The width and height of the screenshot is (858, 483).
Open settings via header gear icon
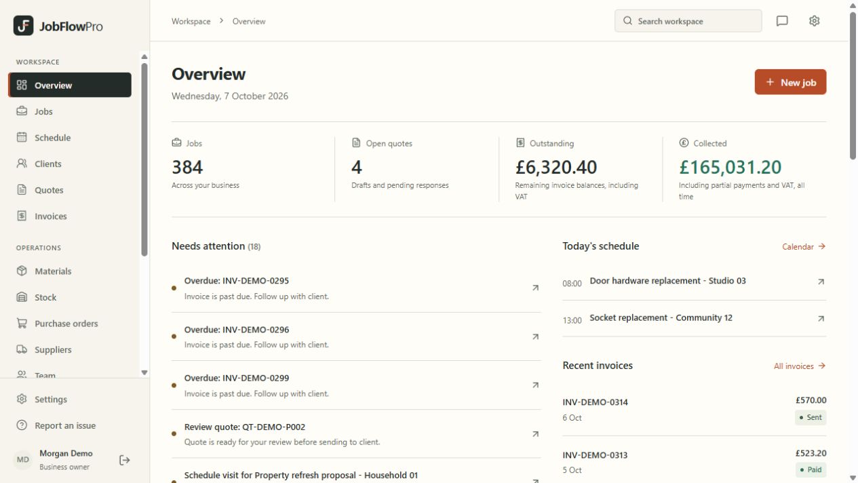[x=815, y=21]
